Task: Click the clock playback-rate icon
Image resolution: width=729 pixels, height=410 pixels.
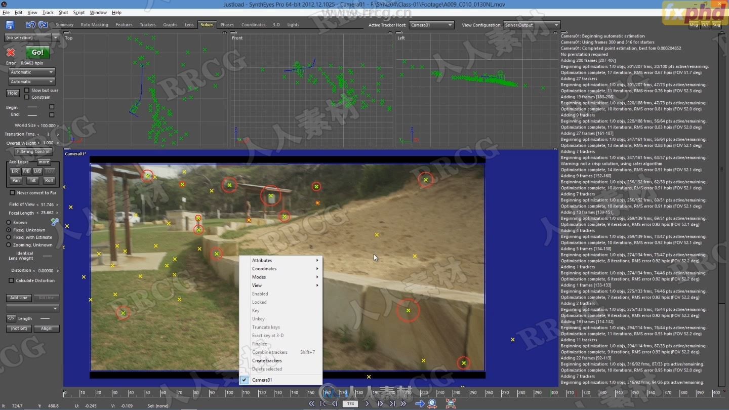Action: click(x=432, y=403)
